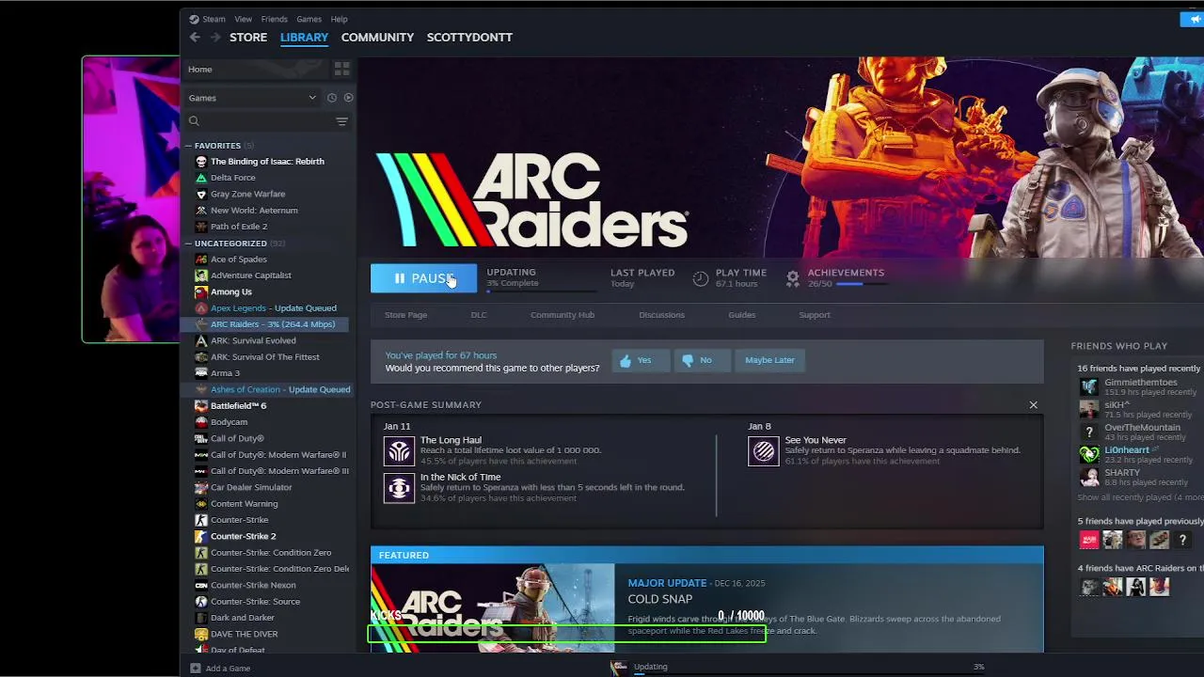Screen dimensions: 1204x677
Task: Collapse the Favorites category
Action: (188, 146)
